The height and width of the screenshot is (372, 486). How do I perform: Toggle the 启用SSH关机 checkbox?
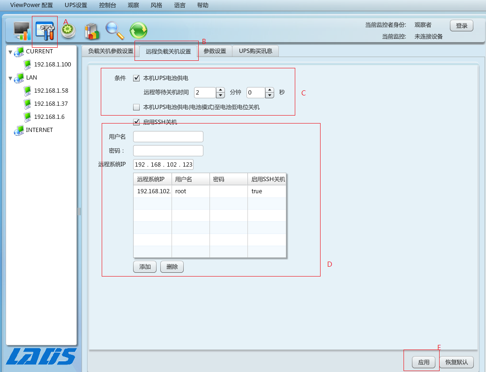tap(136, 122)
